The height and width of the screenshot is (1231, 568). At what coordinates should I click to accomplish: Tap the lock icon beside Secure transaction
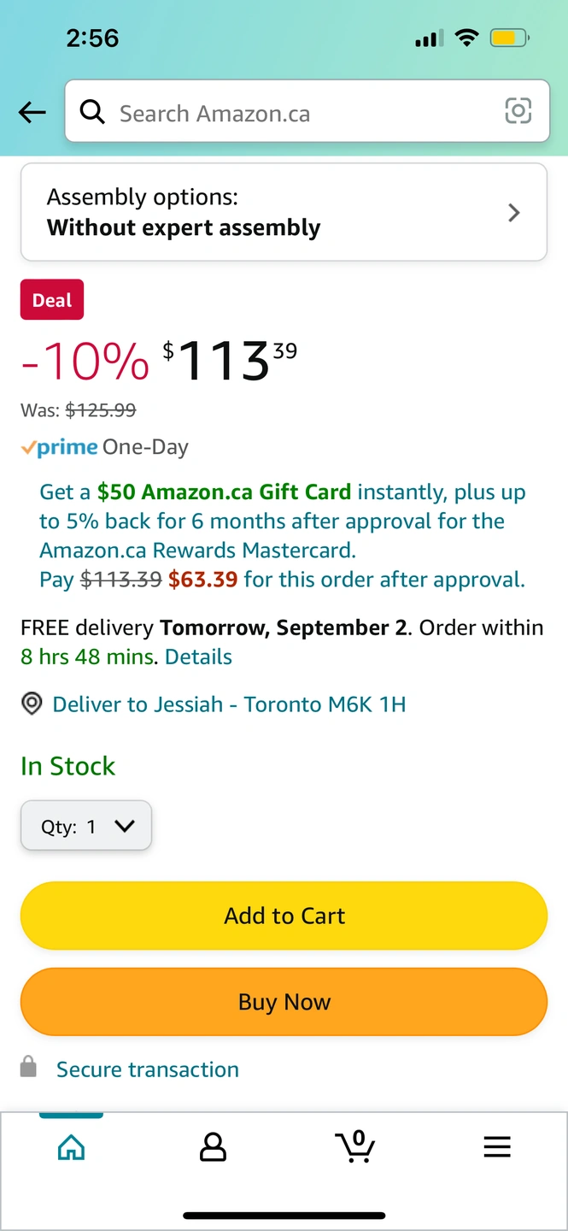[x=29, y=1068]
